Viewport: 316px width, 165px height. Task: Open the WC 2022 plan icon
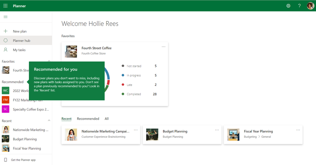(x=6, y=90)
